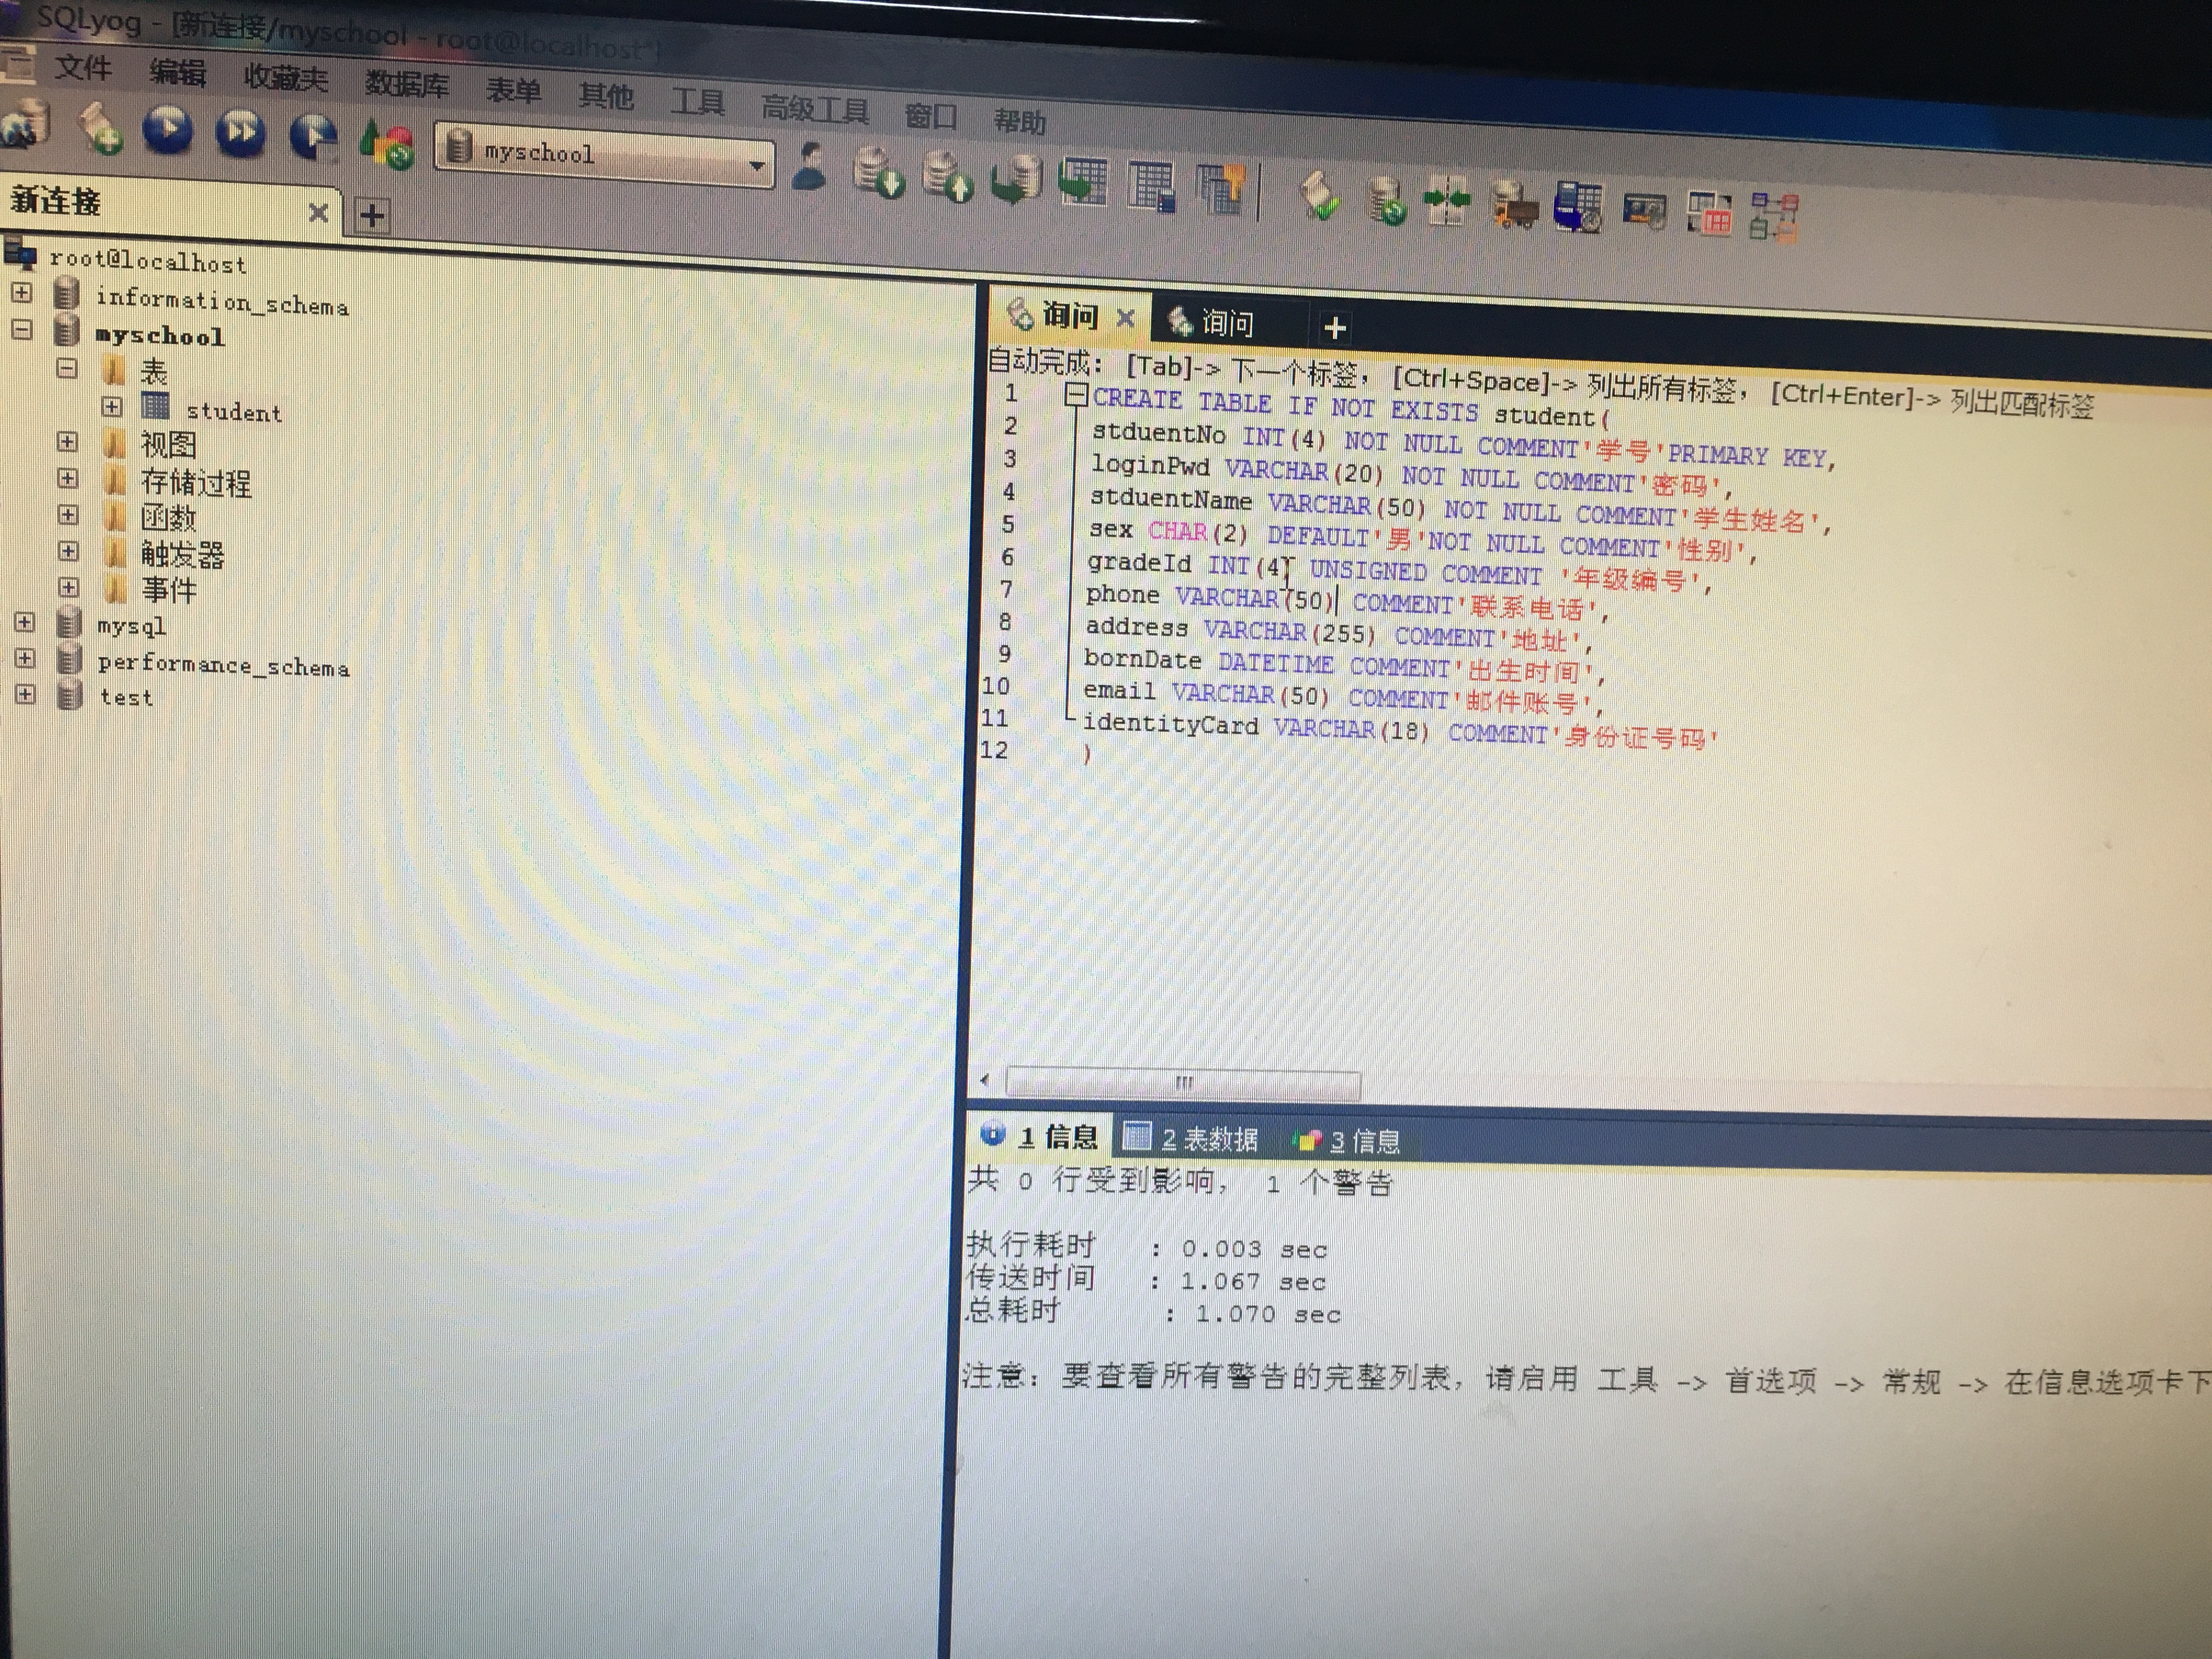2212x1659 pixels.
Task: Click the identityCard VARCHAR(18) code line
Action: point(1400,731)
